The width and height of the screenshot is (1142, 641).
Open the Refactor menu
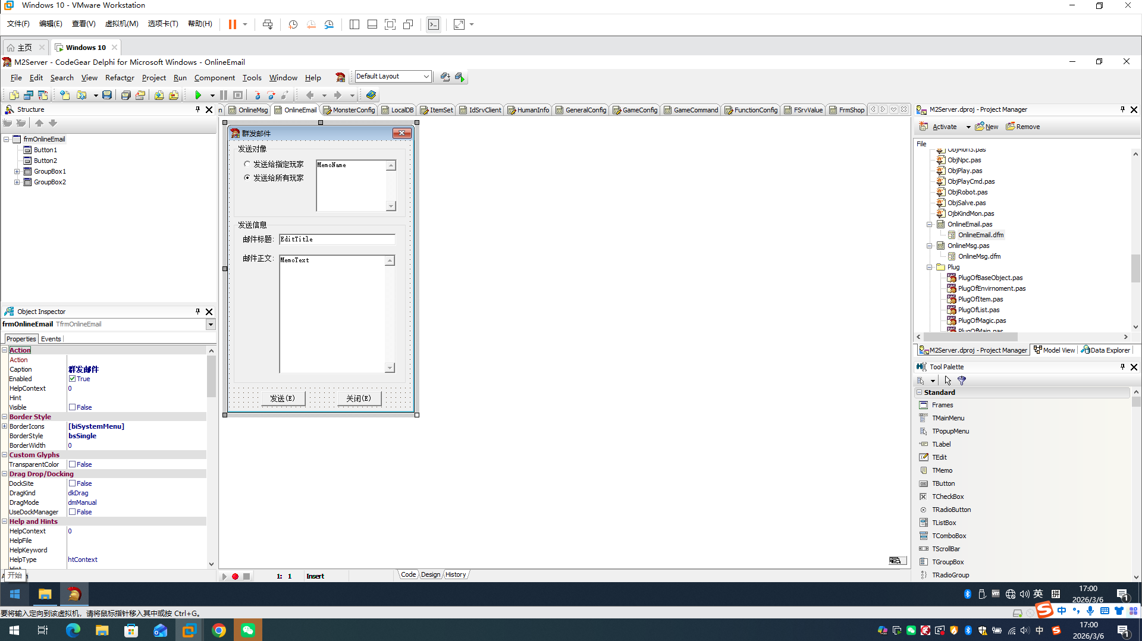pos(120,78)
